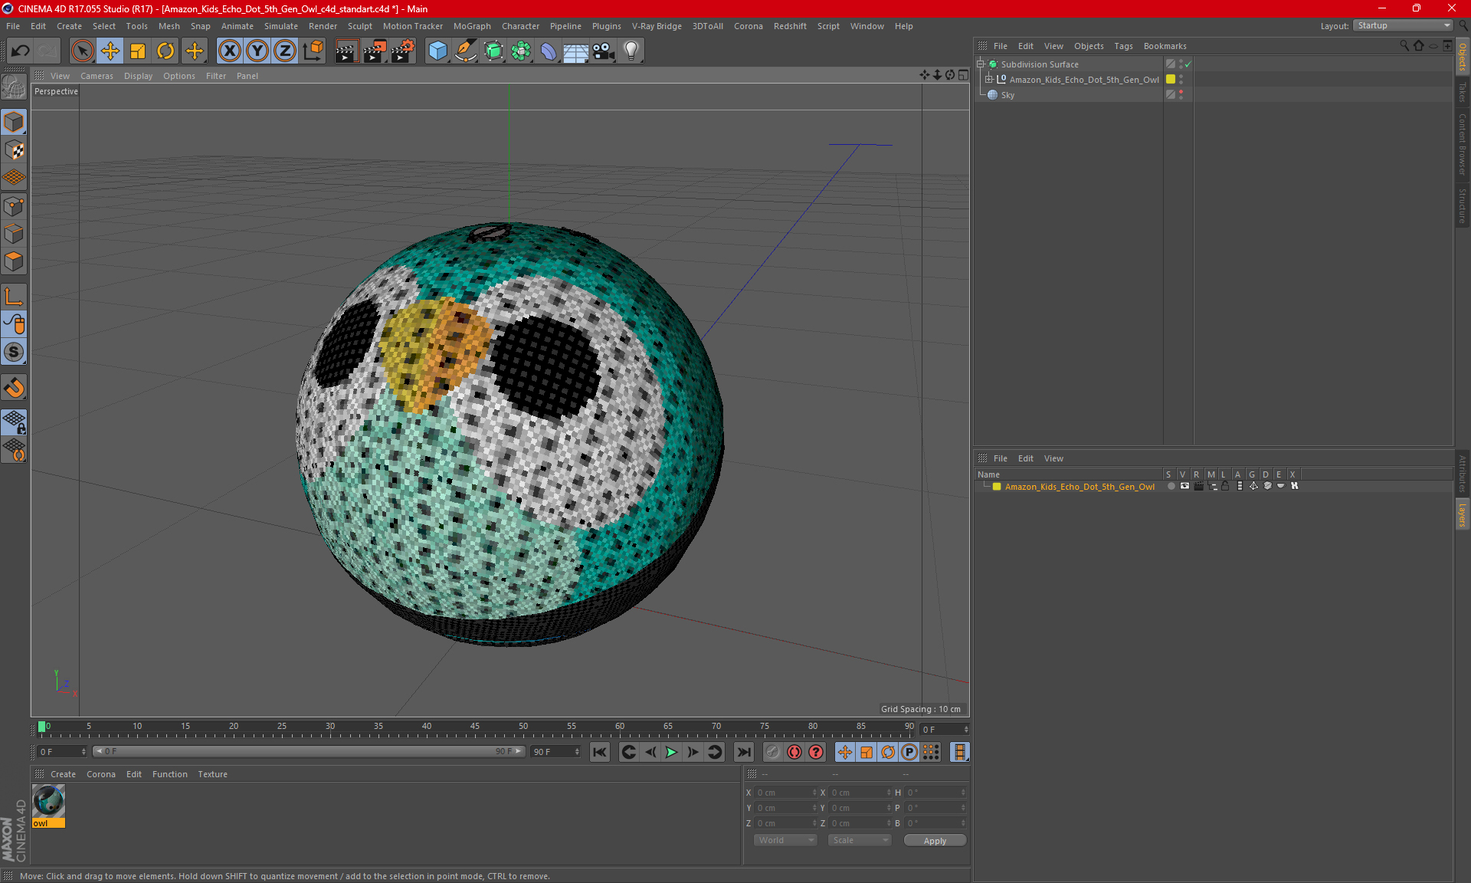
Task: Toggle layer solo dot in Layers
Action: click(1171, 486)
